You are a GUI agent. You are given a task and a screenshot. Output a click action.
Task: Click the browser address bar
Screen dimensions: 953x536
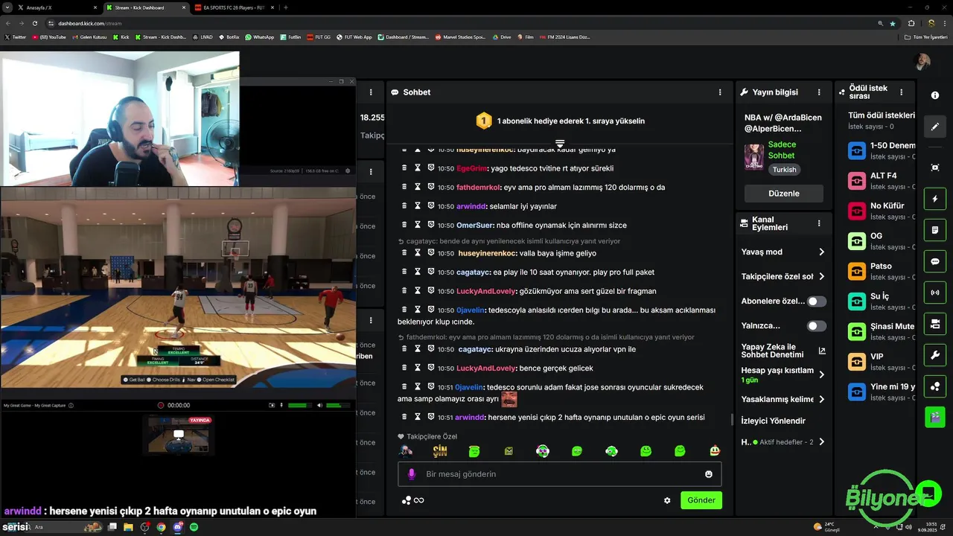click(x=462, y=23)
